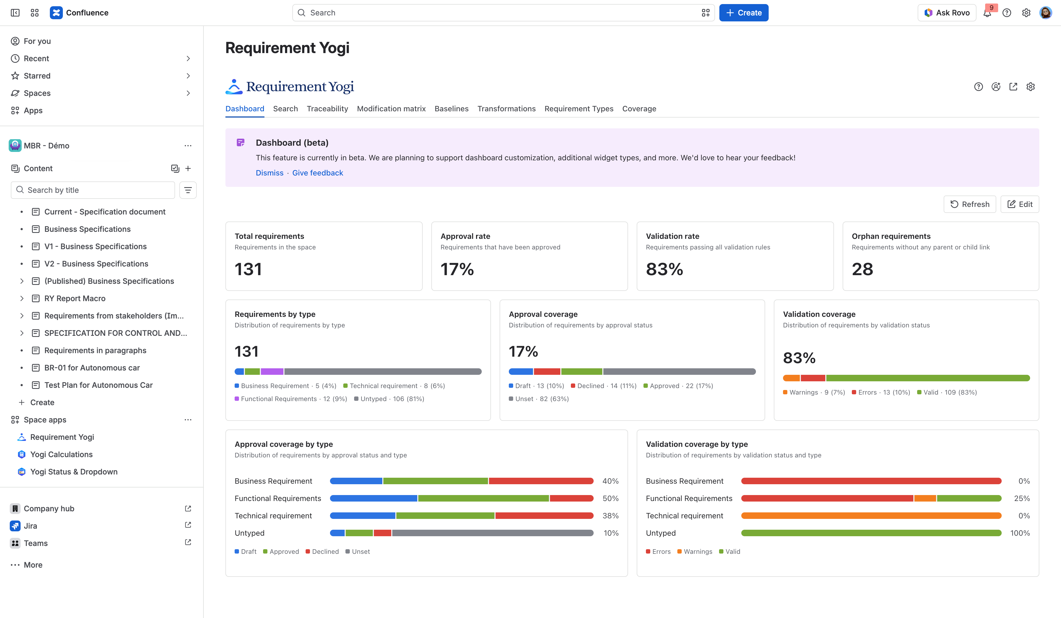Open the Orphan requirements card
Image resolution: width=1061 pixels, height=618 pixels.
click(x=941, y=256)
